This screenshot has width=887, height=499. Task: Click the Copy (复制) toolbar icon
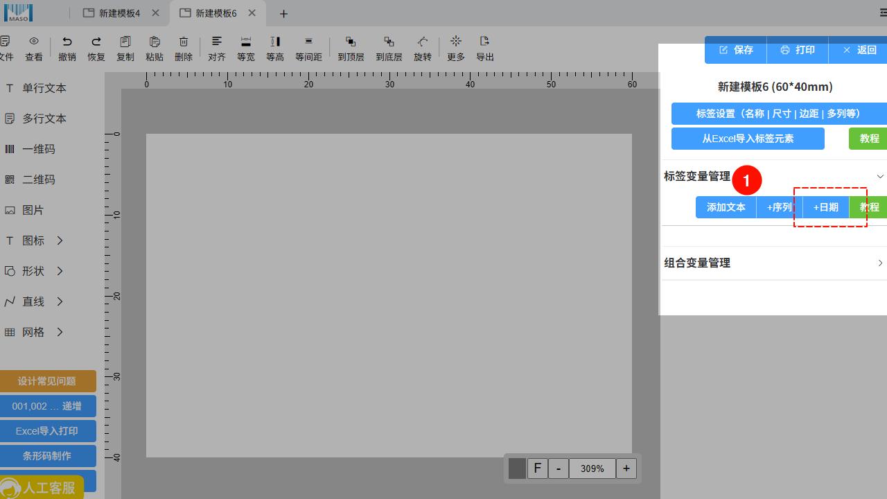(x=125, y=42)
